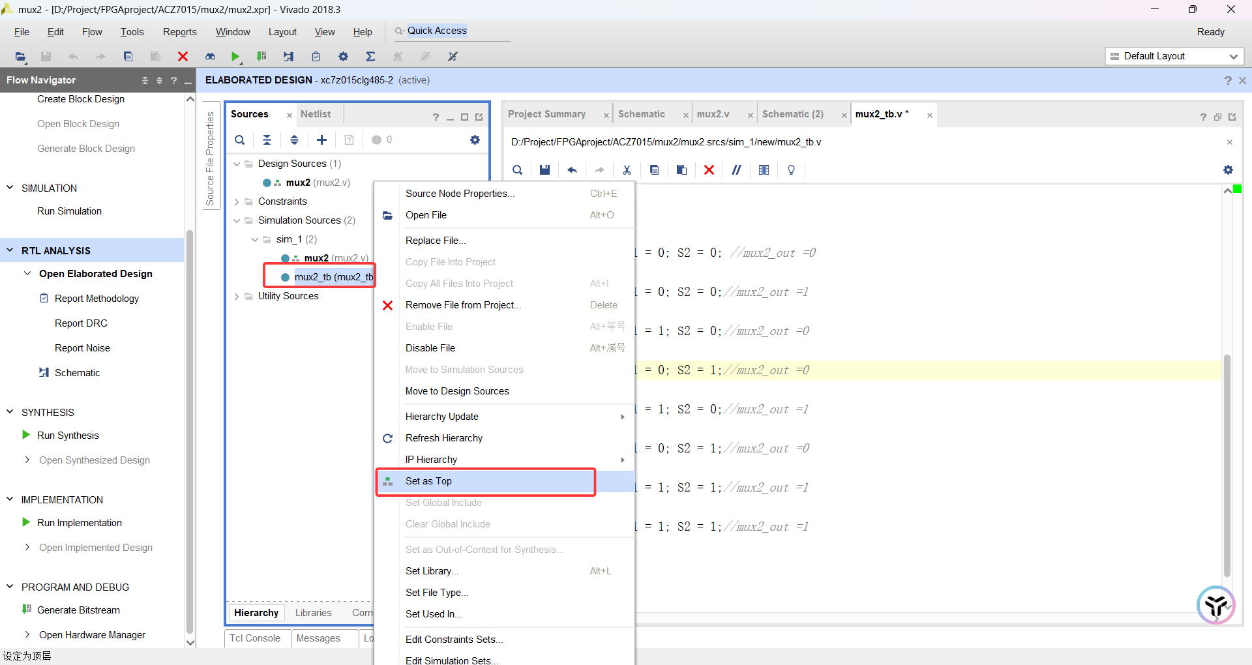Image resolution: width=1252 pixels, height=665 pixels.
Task: Open Settings gear in main toolbar
Action: (343, 57)
